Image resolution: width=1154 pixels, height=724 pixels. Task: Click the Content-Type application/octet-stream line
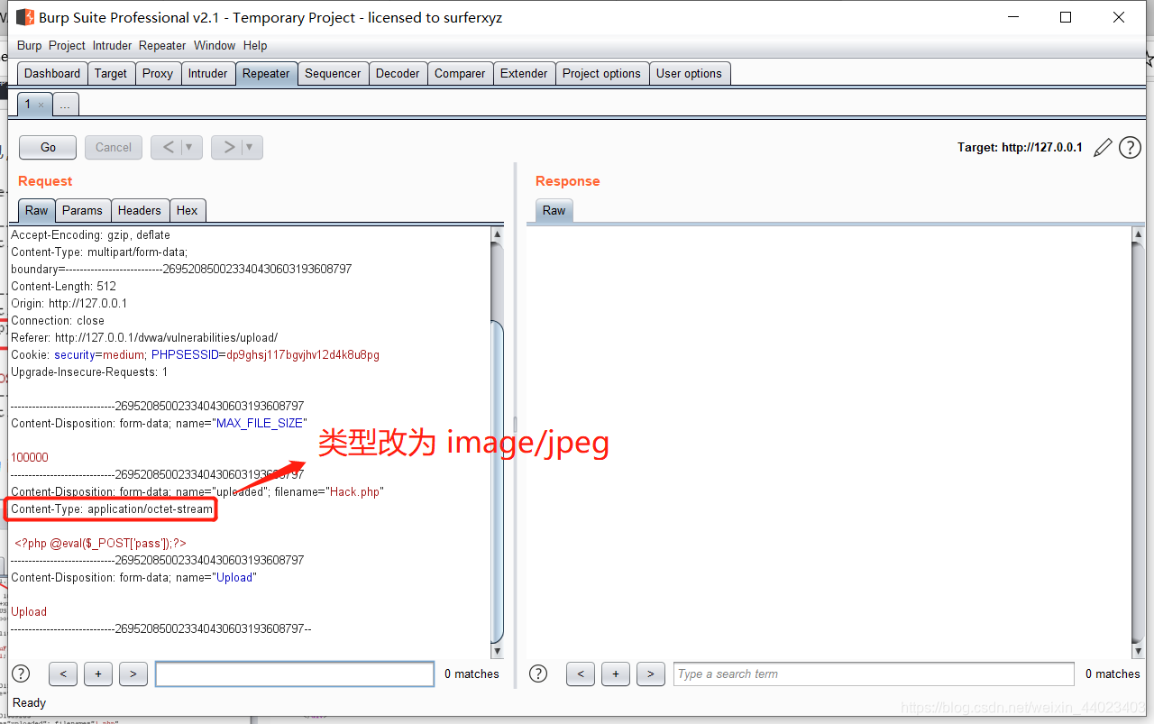pyautogui.click(x=112, y=509)
